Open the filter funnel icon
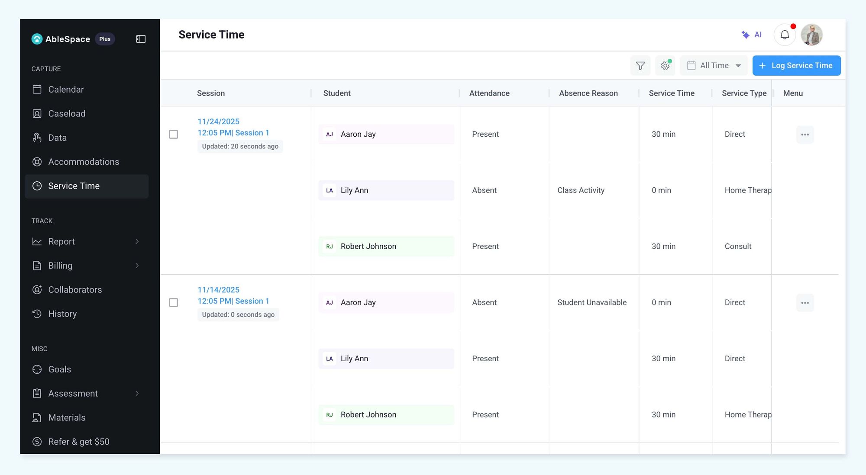Viewport: 866px width, 475px height. pos(640,66)
